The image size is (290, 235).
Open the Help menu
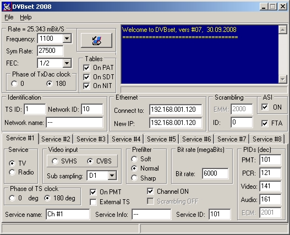point(26,17)
